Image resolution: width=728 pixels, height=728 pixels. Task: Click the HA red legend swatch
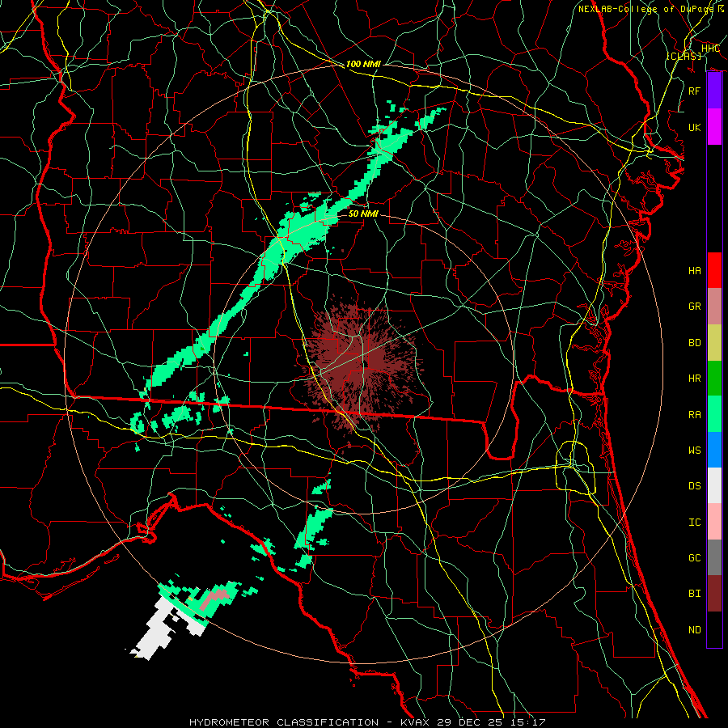[x=714, y=270]
